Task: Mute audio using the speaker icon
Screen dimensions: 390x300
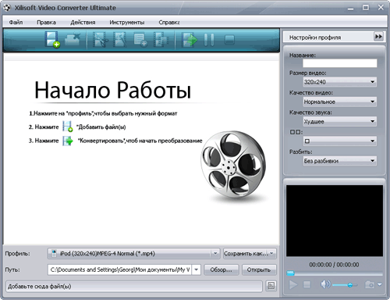Action: coord(325,284)
